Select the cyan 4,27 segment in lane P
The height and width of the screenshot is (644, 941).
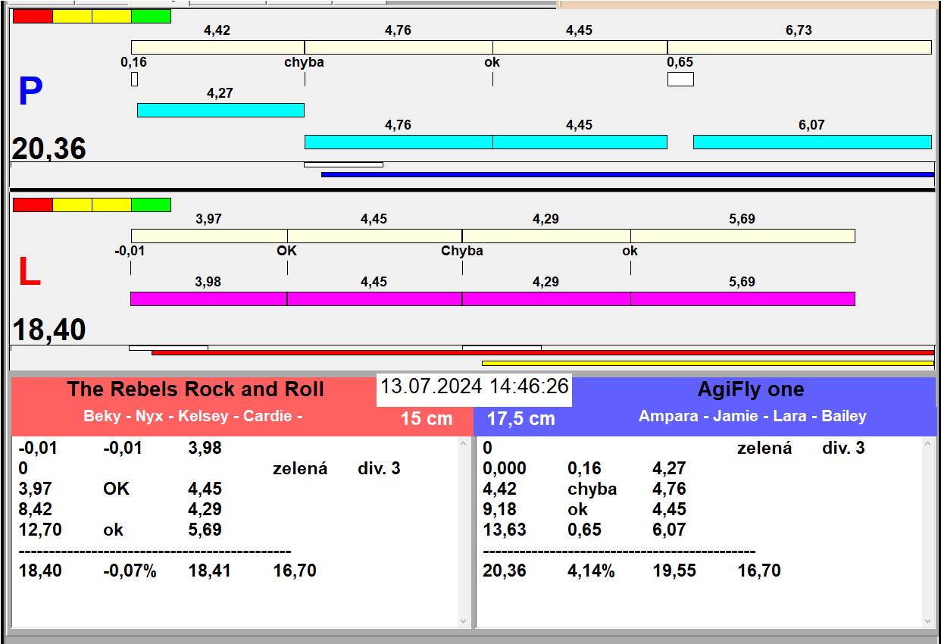pyautogui.click(x=220, y=110)
